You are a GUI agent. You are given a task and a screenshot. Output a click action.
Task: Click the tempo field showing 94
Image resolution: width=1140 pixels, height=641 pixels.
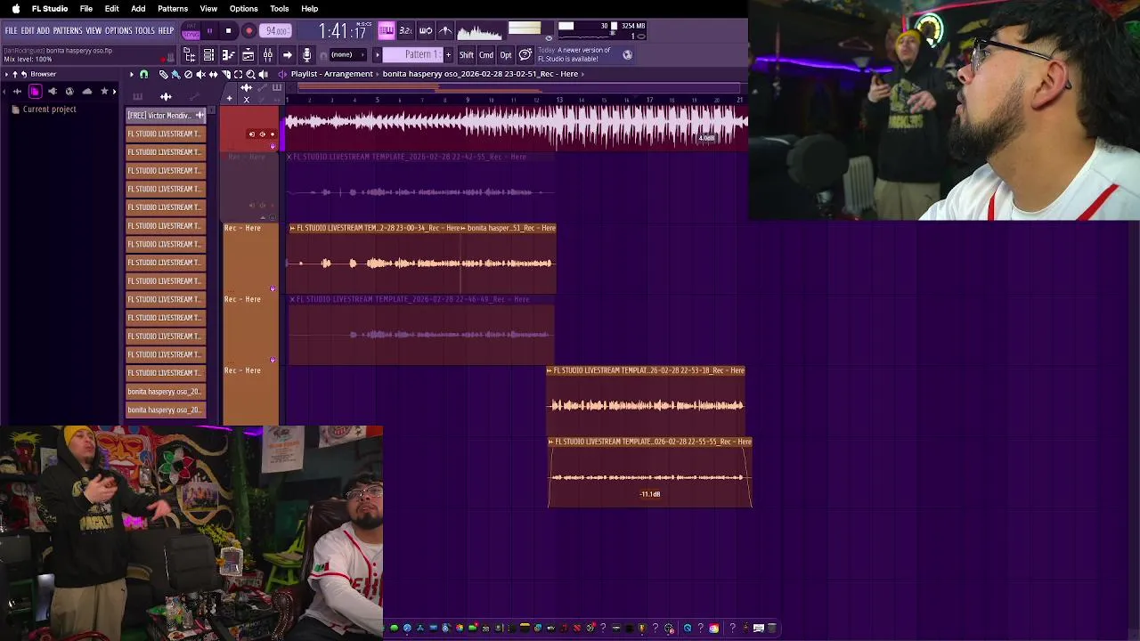276,31
